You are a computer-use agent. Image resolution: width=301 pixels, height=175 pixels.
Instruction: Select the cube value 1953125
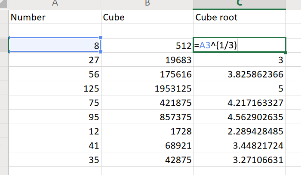click(147, 89)
